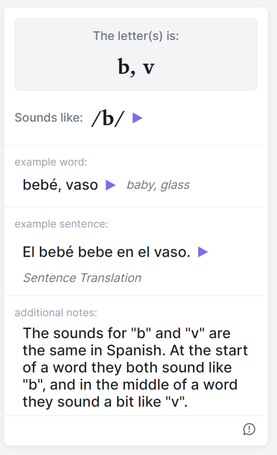
Task: Click the "Sounds like:" label
Action: (48, 118)
